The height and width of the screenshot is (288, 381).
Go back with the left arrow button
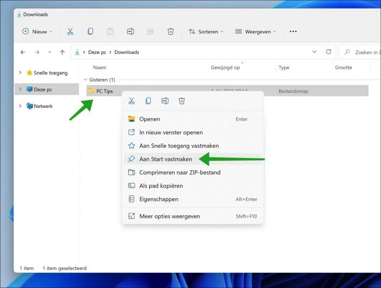[x=23, y=52]
